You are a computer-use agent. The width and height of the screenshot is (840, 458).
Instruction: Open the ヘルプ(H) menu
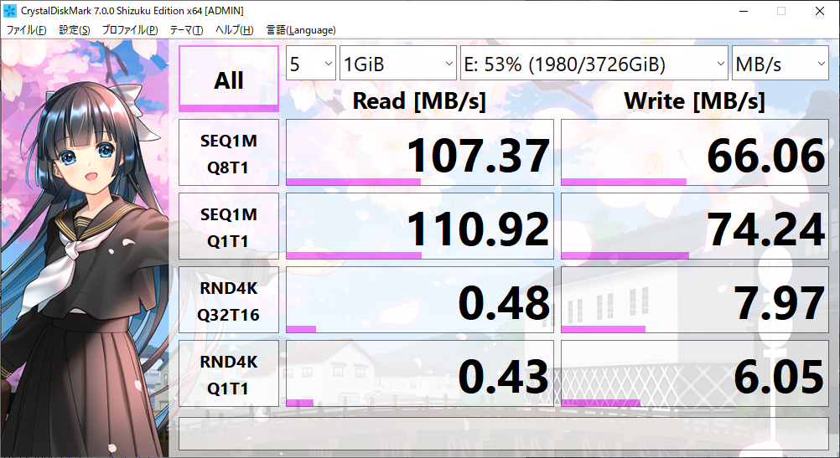tap(234, 30)
